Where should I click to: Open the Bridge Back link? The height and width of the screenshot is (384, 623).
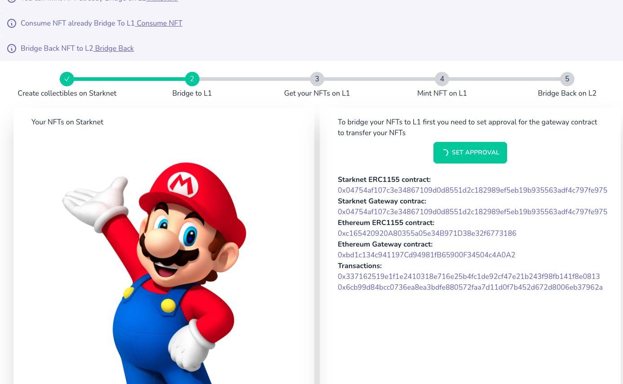click(114, 49)
